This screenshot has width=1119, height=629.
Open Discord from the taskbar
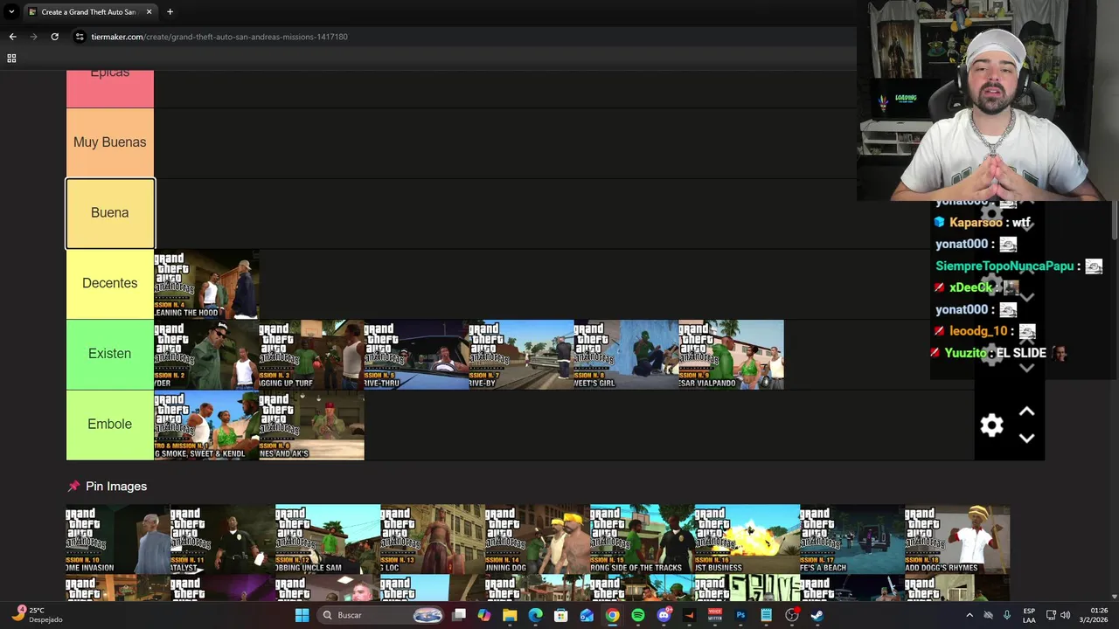[x=664, y=615]
